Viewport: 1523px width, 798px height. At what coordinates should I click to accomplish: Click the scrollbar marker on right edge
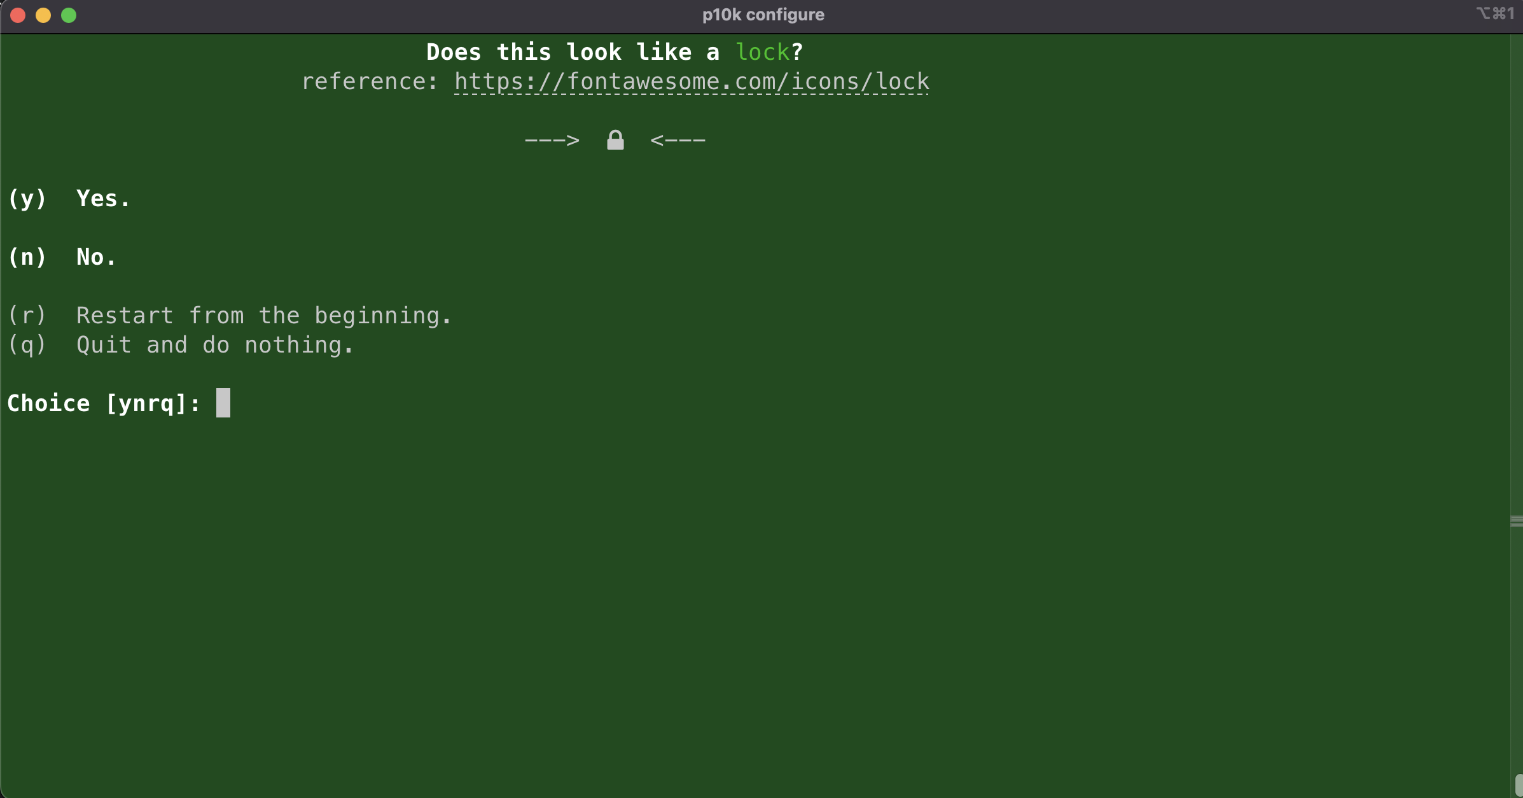point(1516,521)
